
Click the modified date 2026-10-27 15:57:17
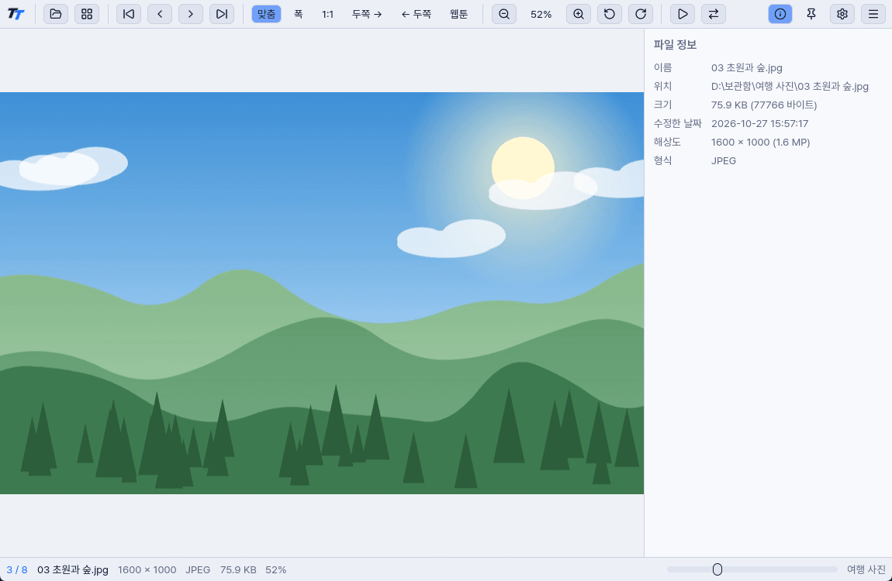[759, 124]
